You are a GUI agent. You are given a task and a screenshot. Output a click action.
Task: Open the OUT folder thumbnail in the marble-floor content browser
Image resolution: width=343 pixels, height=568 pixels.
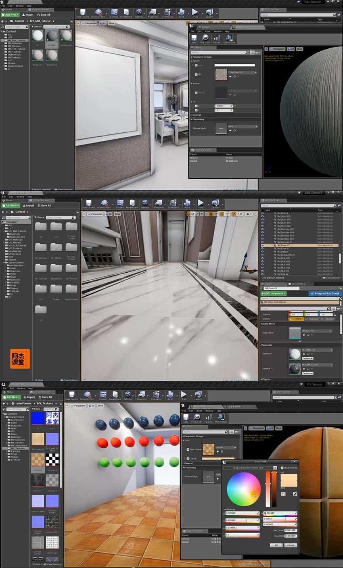(x=41, y=289)
